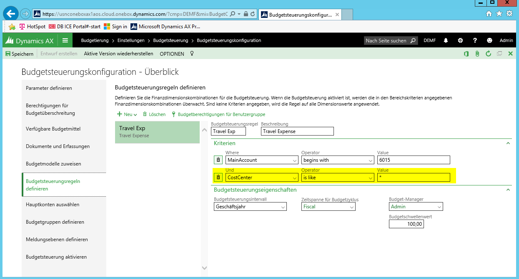
Task: Click the notifications bell icon
Action: tap(446, 41)
